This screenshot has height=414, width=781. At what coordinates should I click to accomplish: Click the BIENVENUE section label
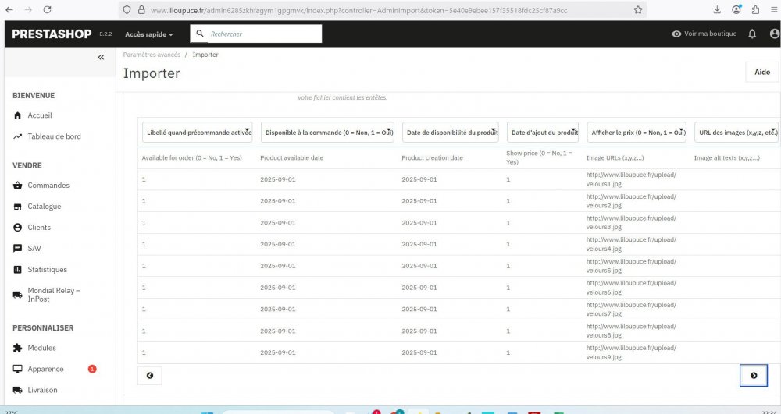coord(34,95)
